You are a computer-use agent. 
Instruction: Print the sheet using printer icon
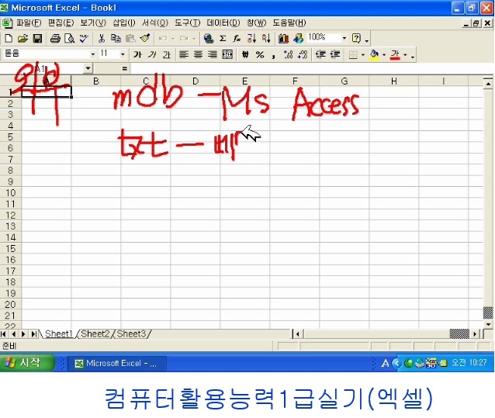pos(55,39)
